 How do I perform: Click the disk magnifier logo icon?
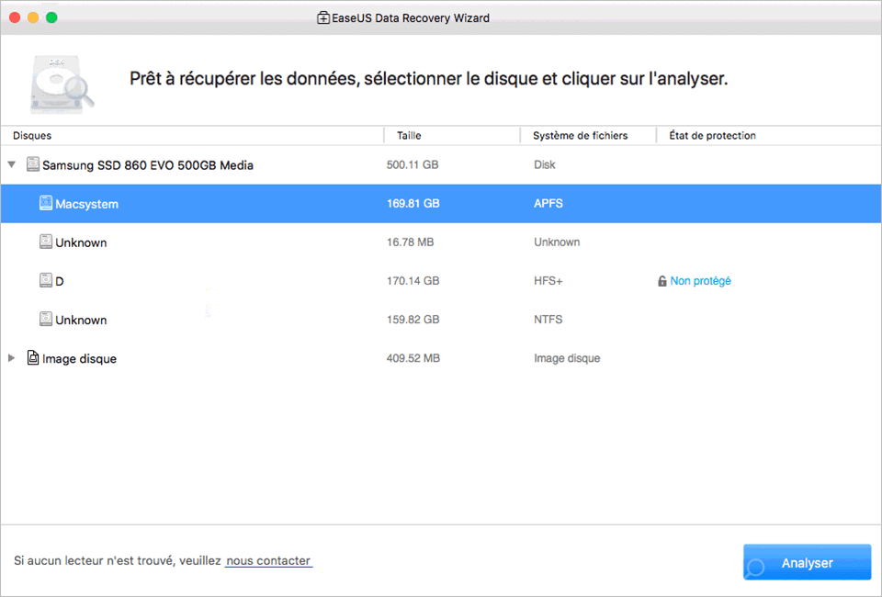click(61, 84)
